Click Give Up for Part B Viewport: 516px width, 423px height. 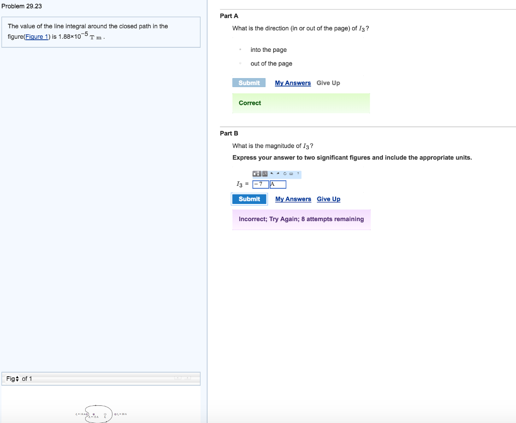click(x=329, y=199)
